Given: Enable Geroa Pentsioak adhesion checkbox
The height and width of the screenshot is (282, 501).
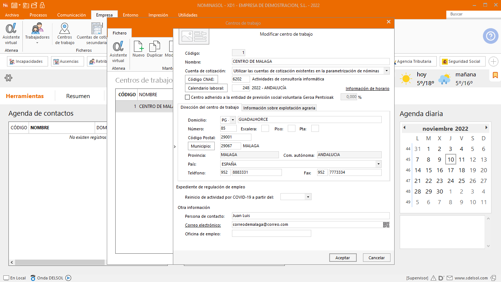Looking at the screenshot, I should [188, 97].
